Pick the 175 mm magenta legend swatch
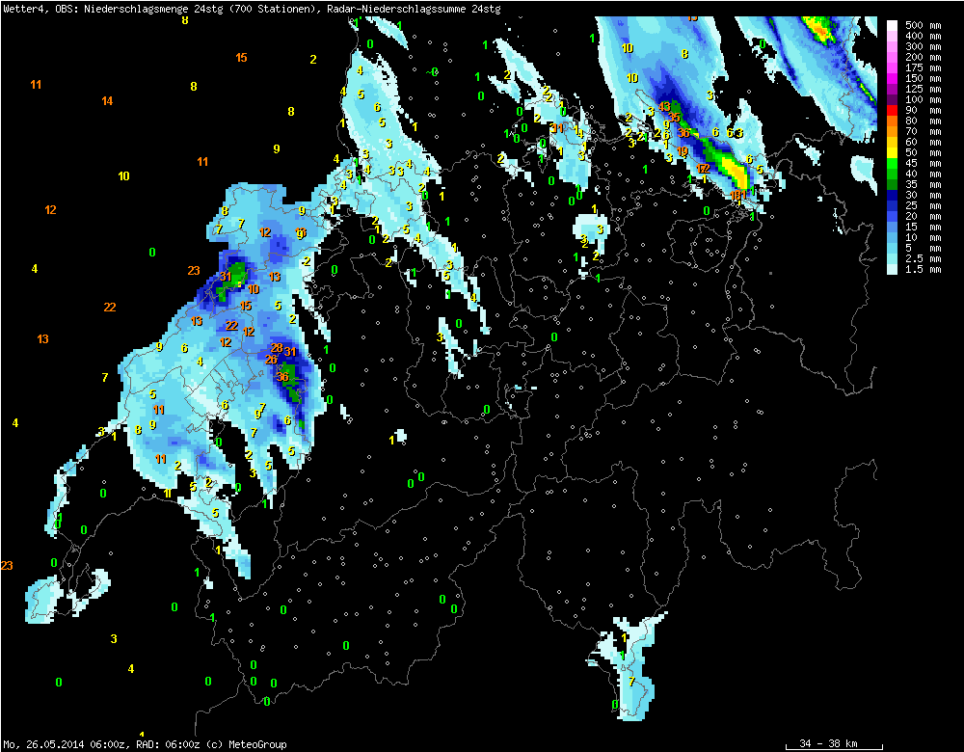 893,67
